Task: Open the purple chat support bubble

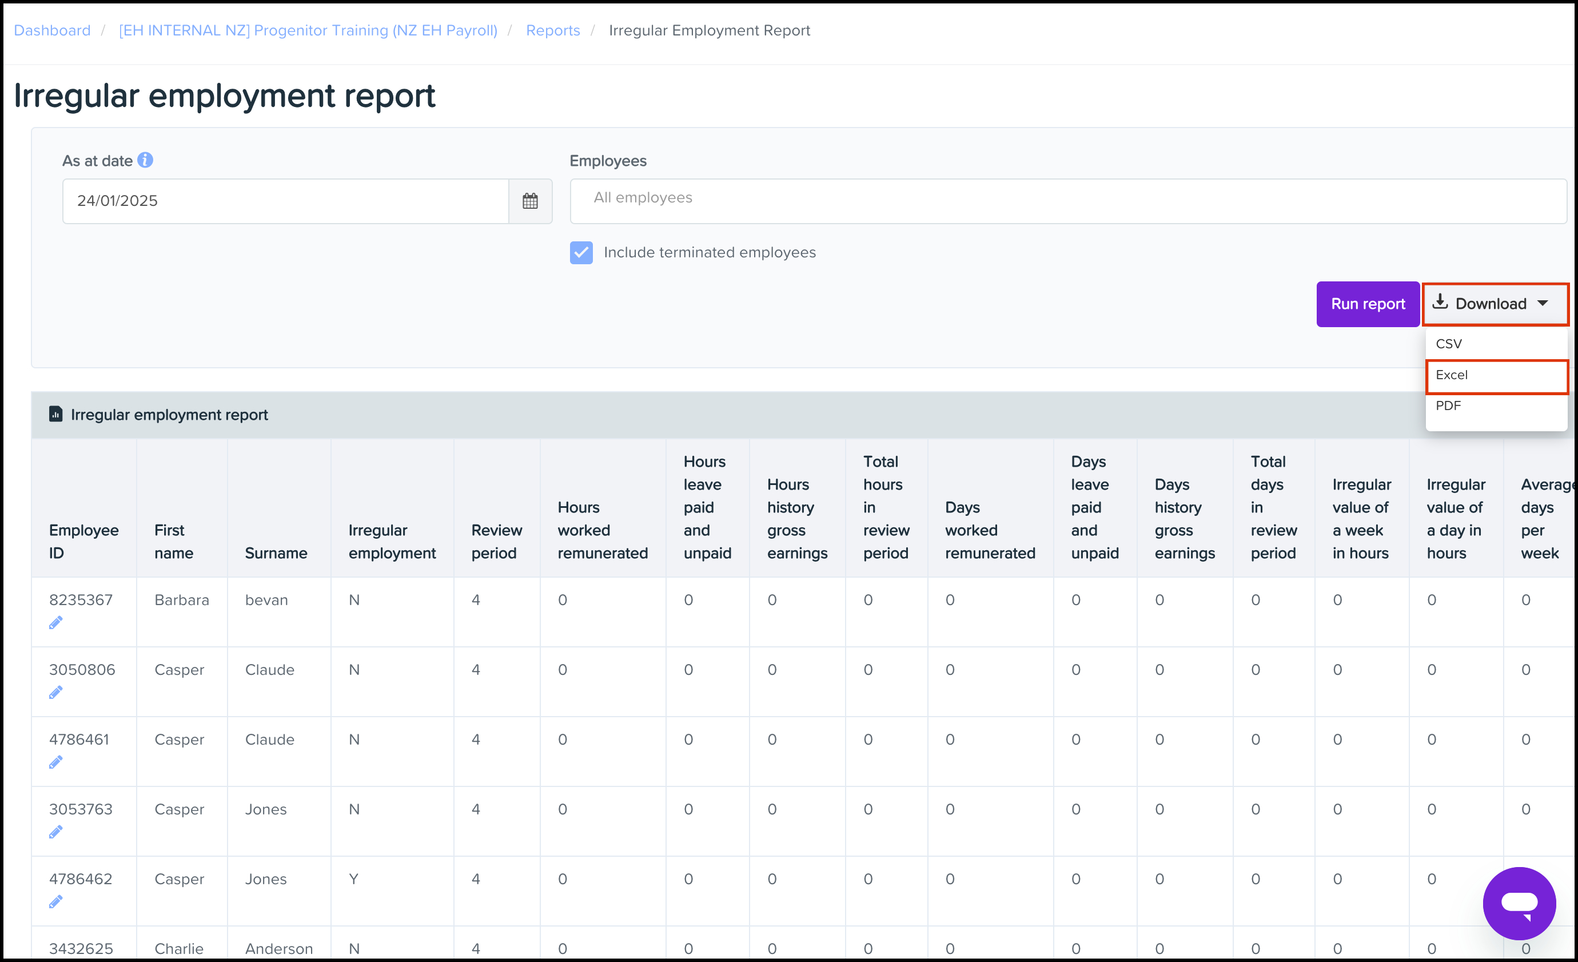Action: [1519, 903]
